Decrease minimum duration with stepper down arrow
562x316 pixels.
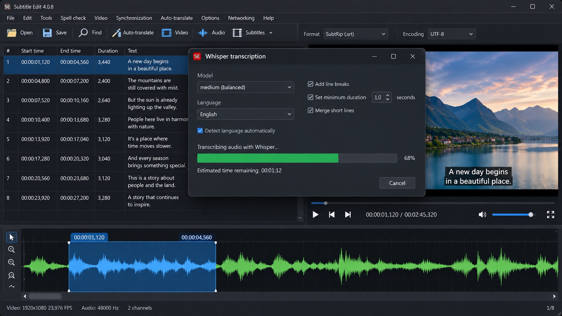point(388,99)
